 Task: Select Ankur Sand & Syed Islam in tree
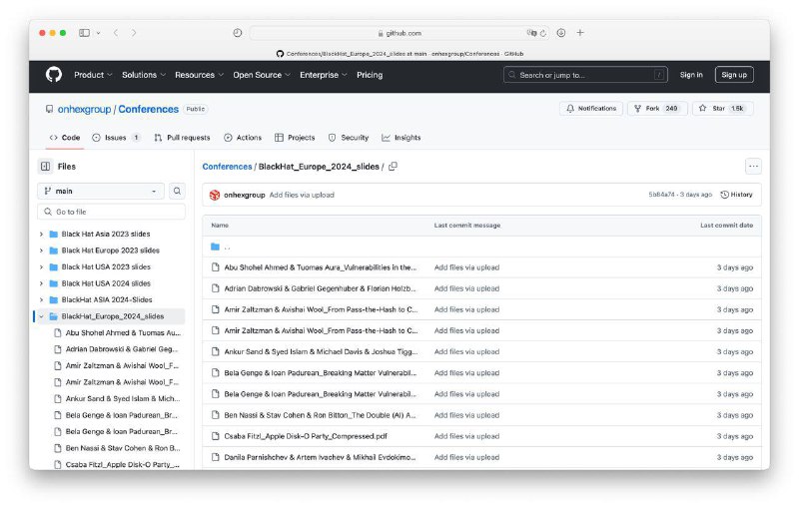click(123, 398)
